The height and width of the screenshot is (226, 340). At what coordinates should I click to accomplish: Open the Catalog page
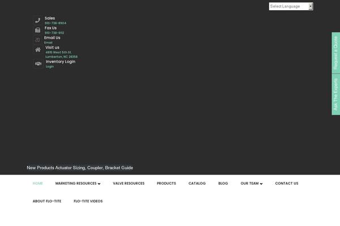[197, 184]
